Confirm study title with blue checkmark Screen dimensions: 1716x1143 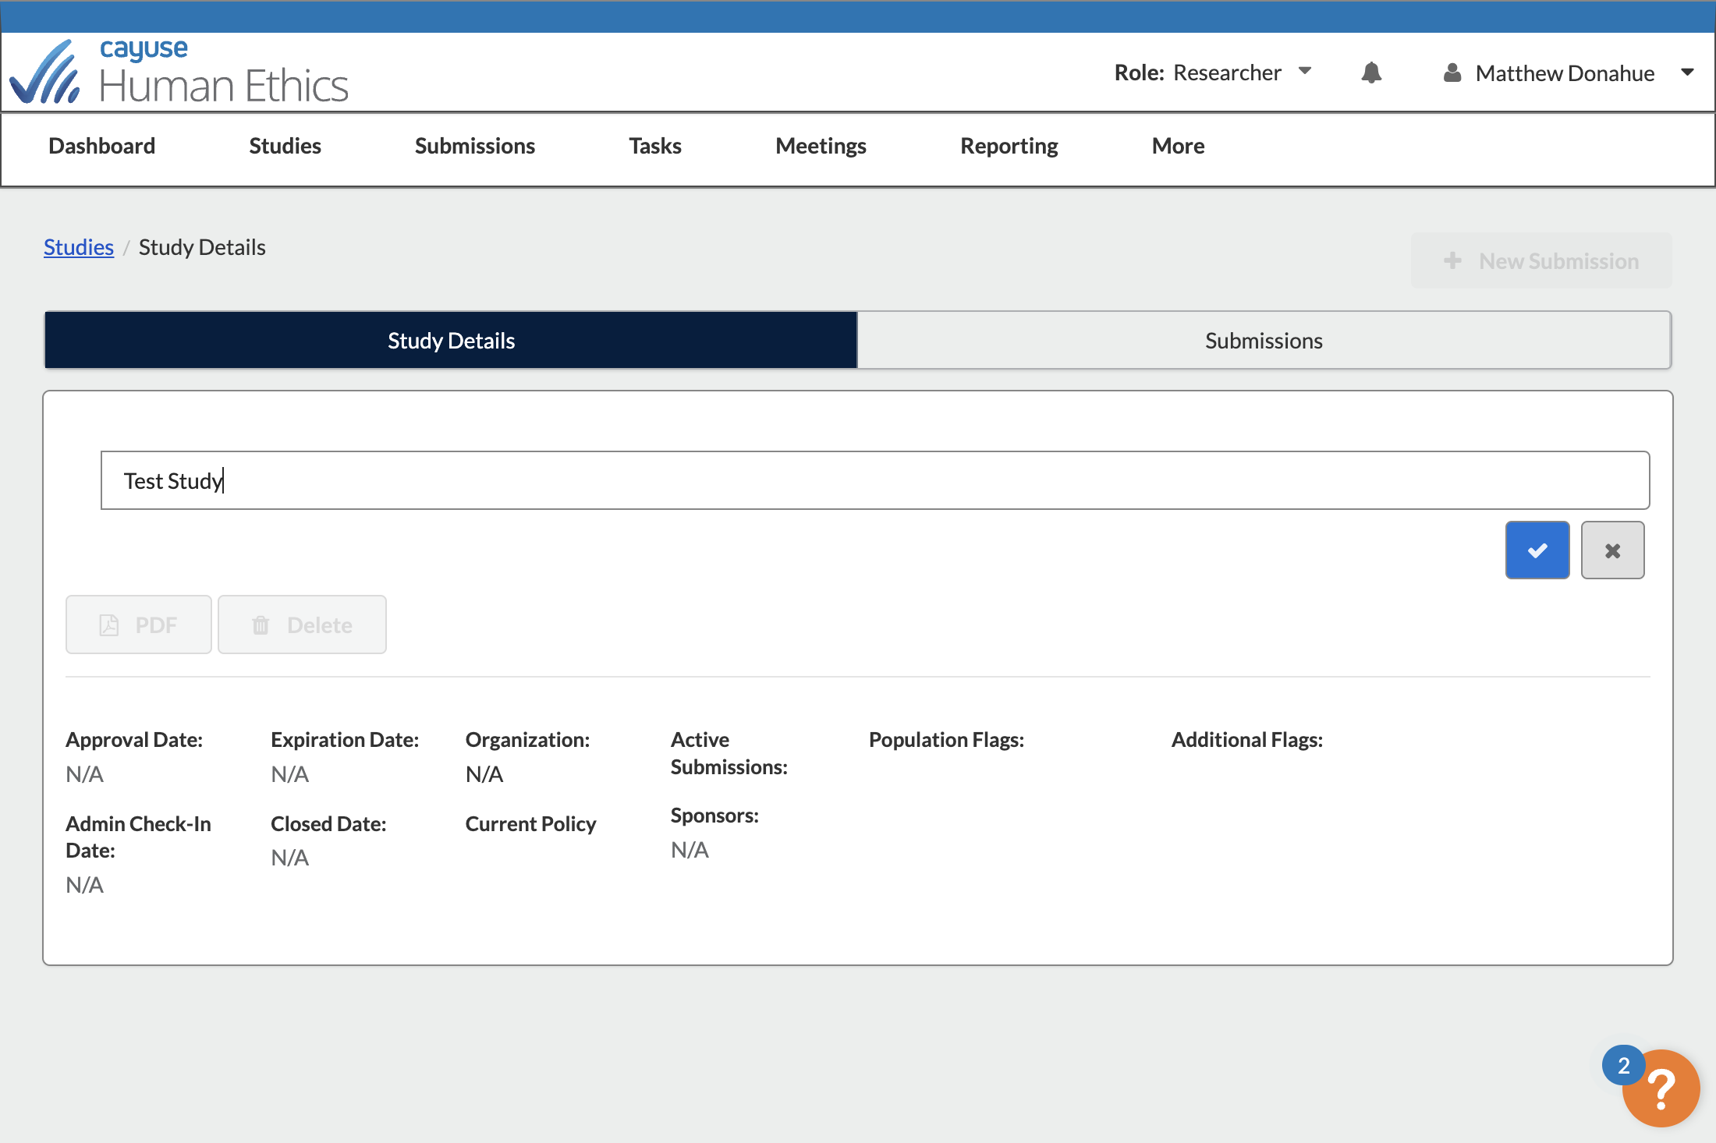pos(1537,550)
